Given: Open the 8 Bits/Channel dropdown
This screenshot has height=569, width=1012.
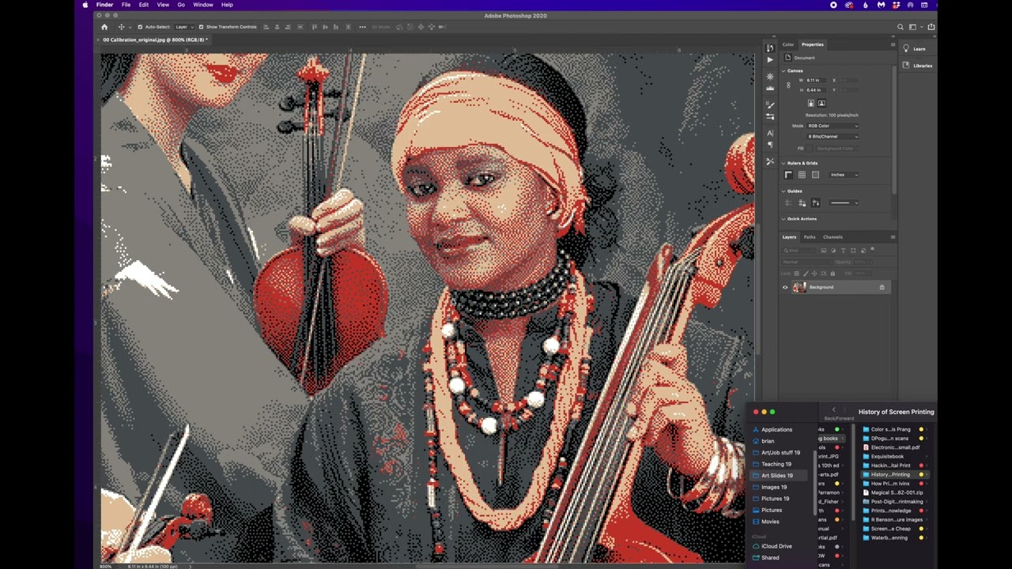Looking at the screenshot, I should pos(833,136).
